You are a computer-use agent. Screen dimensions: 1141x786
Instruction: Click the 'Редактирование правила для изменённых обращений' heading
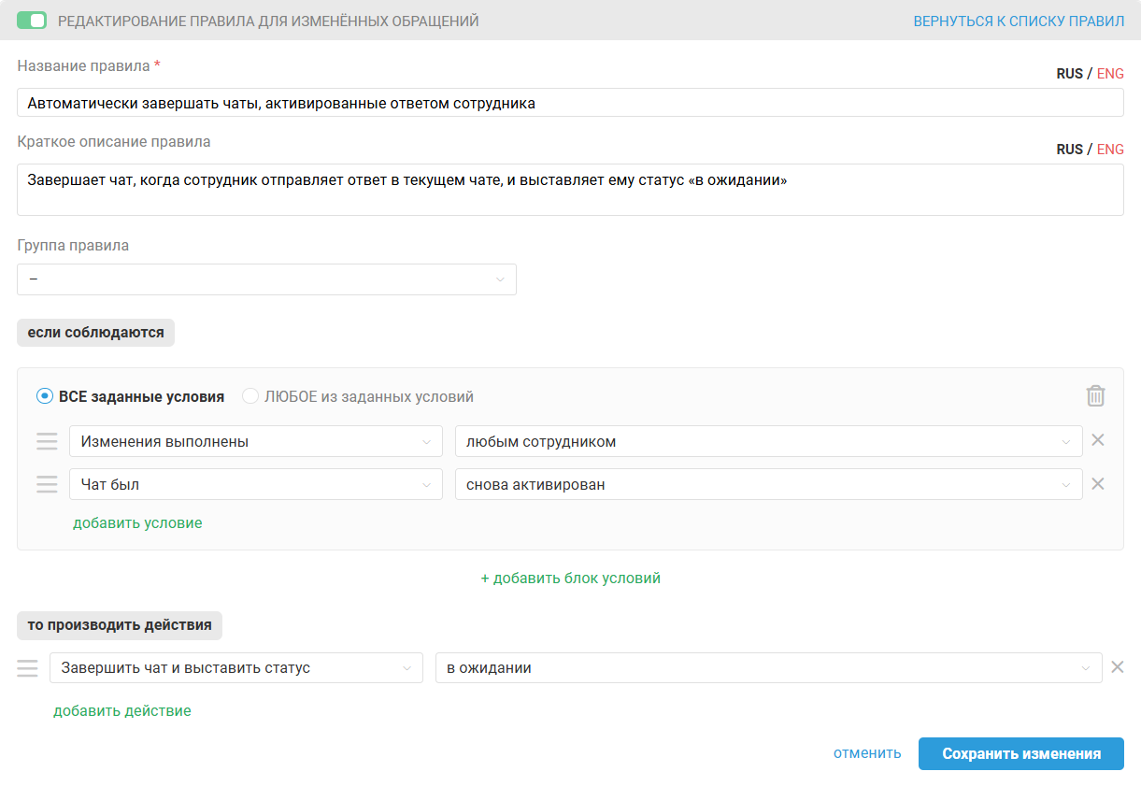(268, 21)
